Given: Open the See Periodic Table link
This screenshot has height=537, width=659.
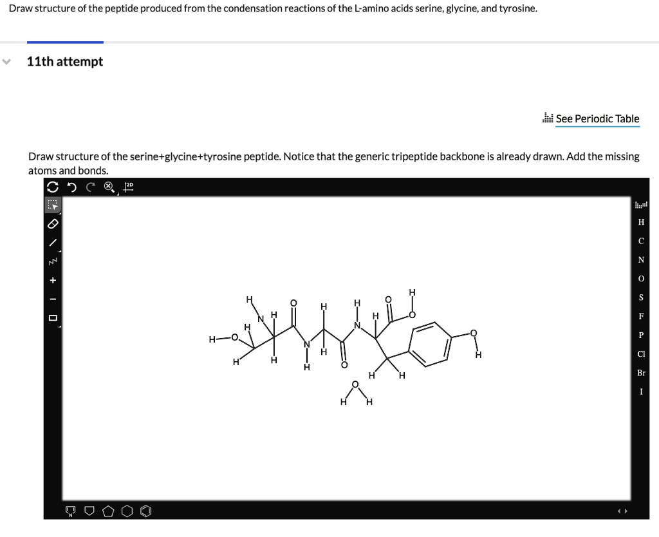Looking at the screenshot, I should pos(597,118).
